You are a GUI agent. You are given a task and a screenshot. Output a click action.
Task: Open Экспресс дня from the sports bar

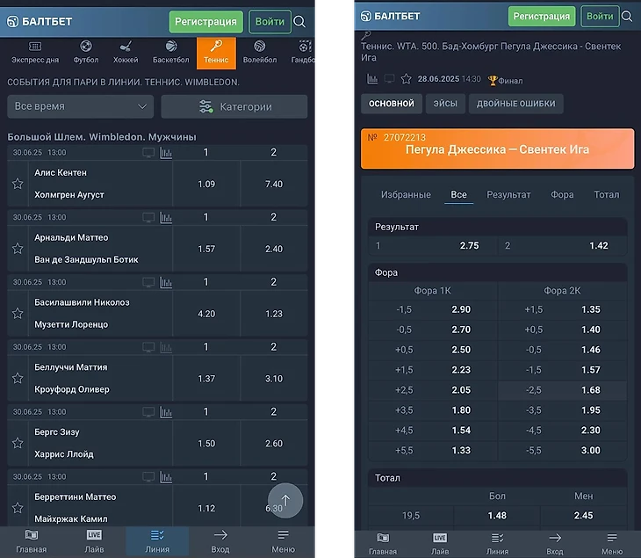35,53
